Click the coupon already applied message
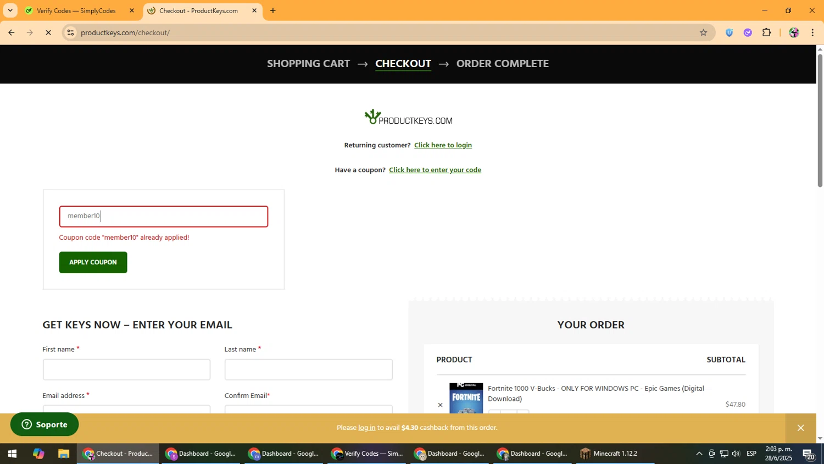 (124, 237)
